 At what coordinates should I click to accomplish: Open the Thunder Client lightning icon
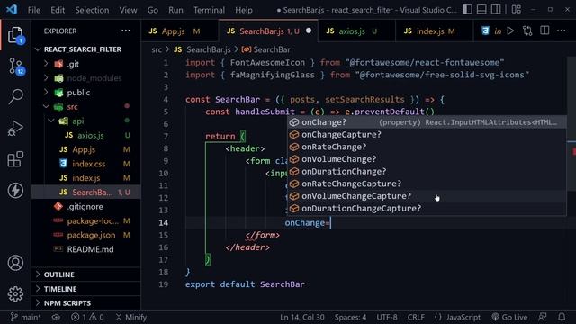[x=15, y=190]
